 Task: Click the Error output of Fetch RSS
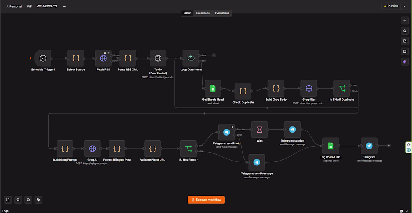point(112,61)
